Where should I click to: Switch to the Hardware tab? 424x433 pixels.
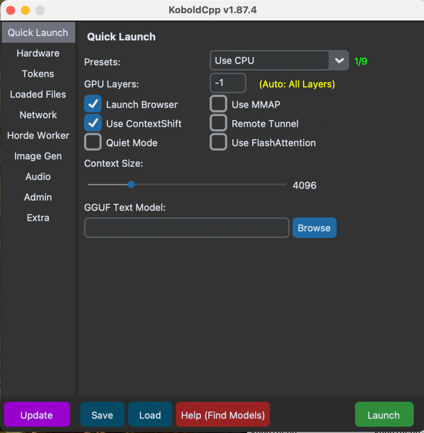coord(38,53)
